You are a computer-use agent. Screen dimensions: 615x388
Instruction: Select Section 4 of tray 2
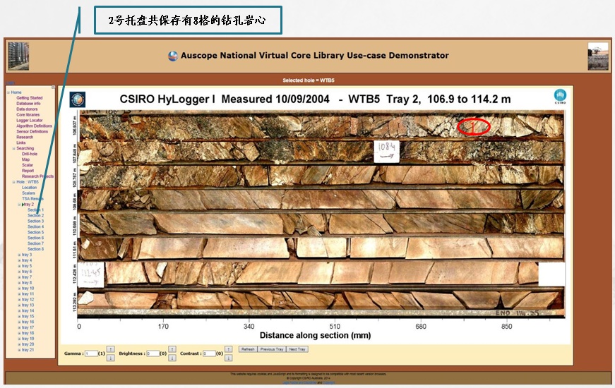click(36, 227)
